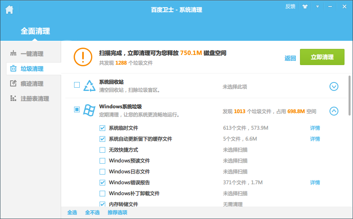Click the green 立即清理 button
This screenshot has height=219, width=353.
tap(322, 57)
